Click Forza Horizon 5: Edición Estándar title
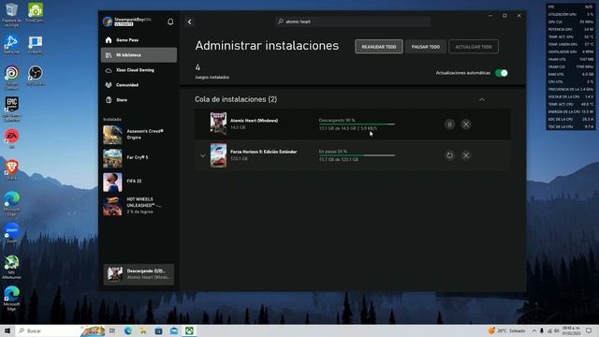The width and height of the screenshot is (599, 337). pos(263,152)
